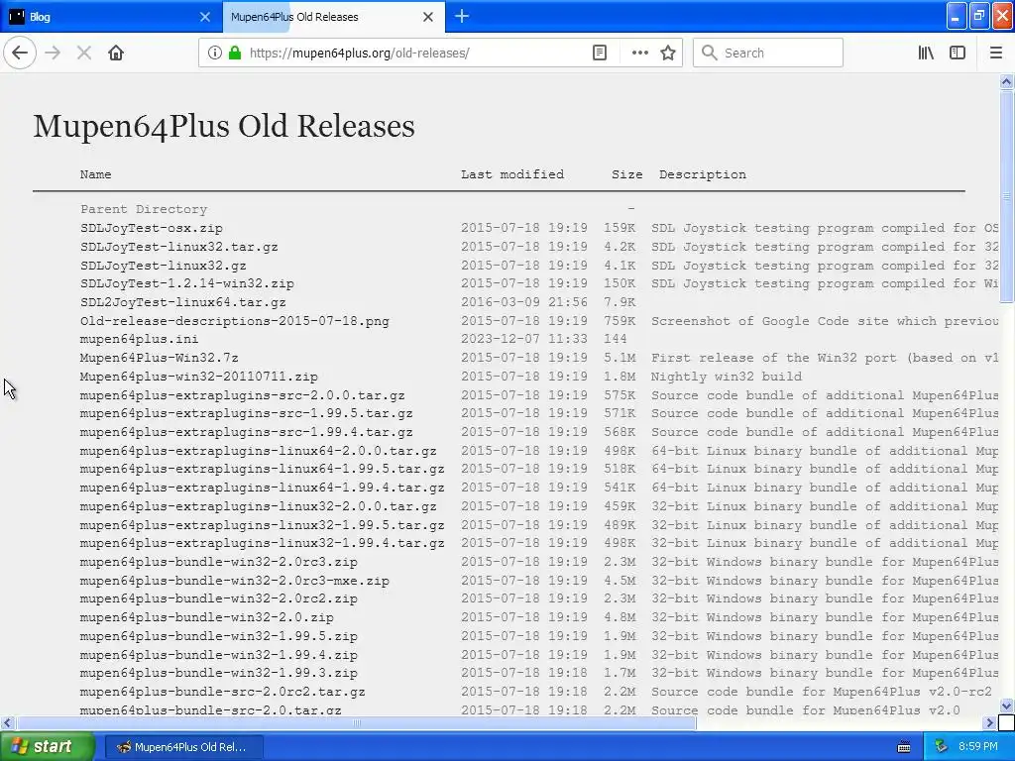Show site information icon in address bar
Viewport: 1015px width, 761px height.
point(215,53)
